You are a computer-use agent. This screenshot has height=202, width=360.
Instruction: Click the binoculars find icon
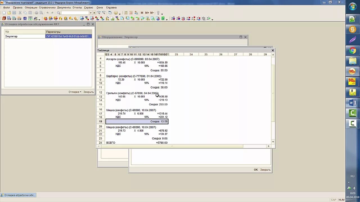point(25,19)
